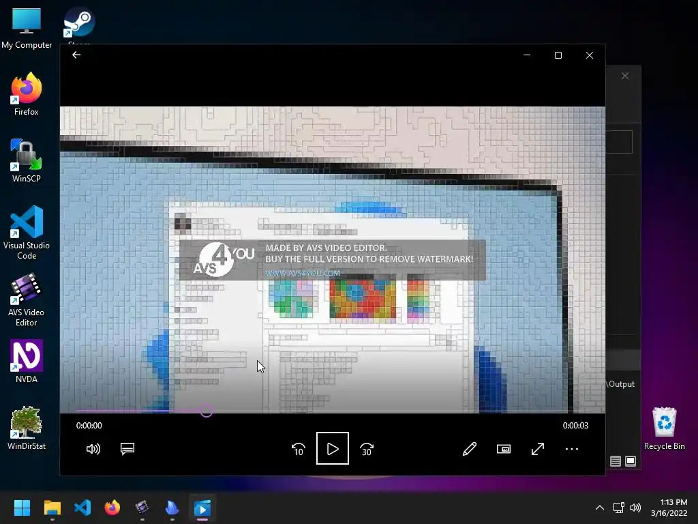Select the NVDA desktop shortcut
This screenshot has height=524, width=698.
27,362
